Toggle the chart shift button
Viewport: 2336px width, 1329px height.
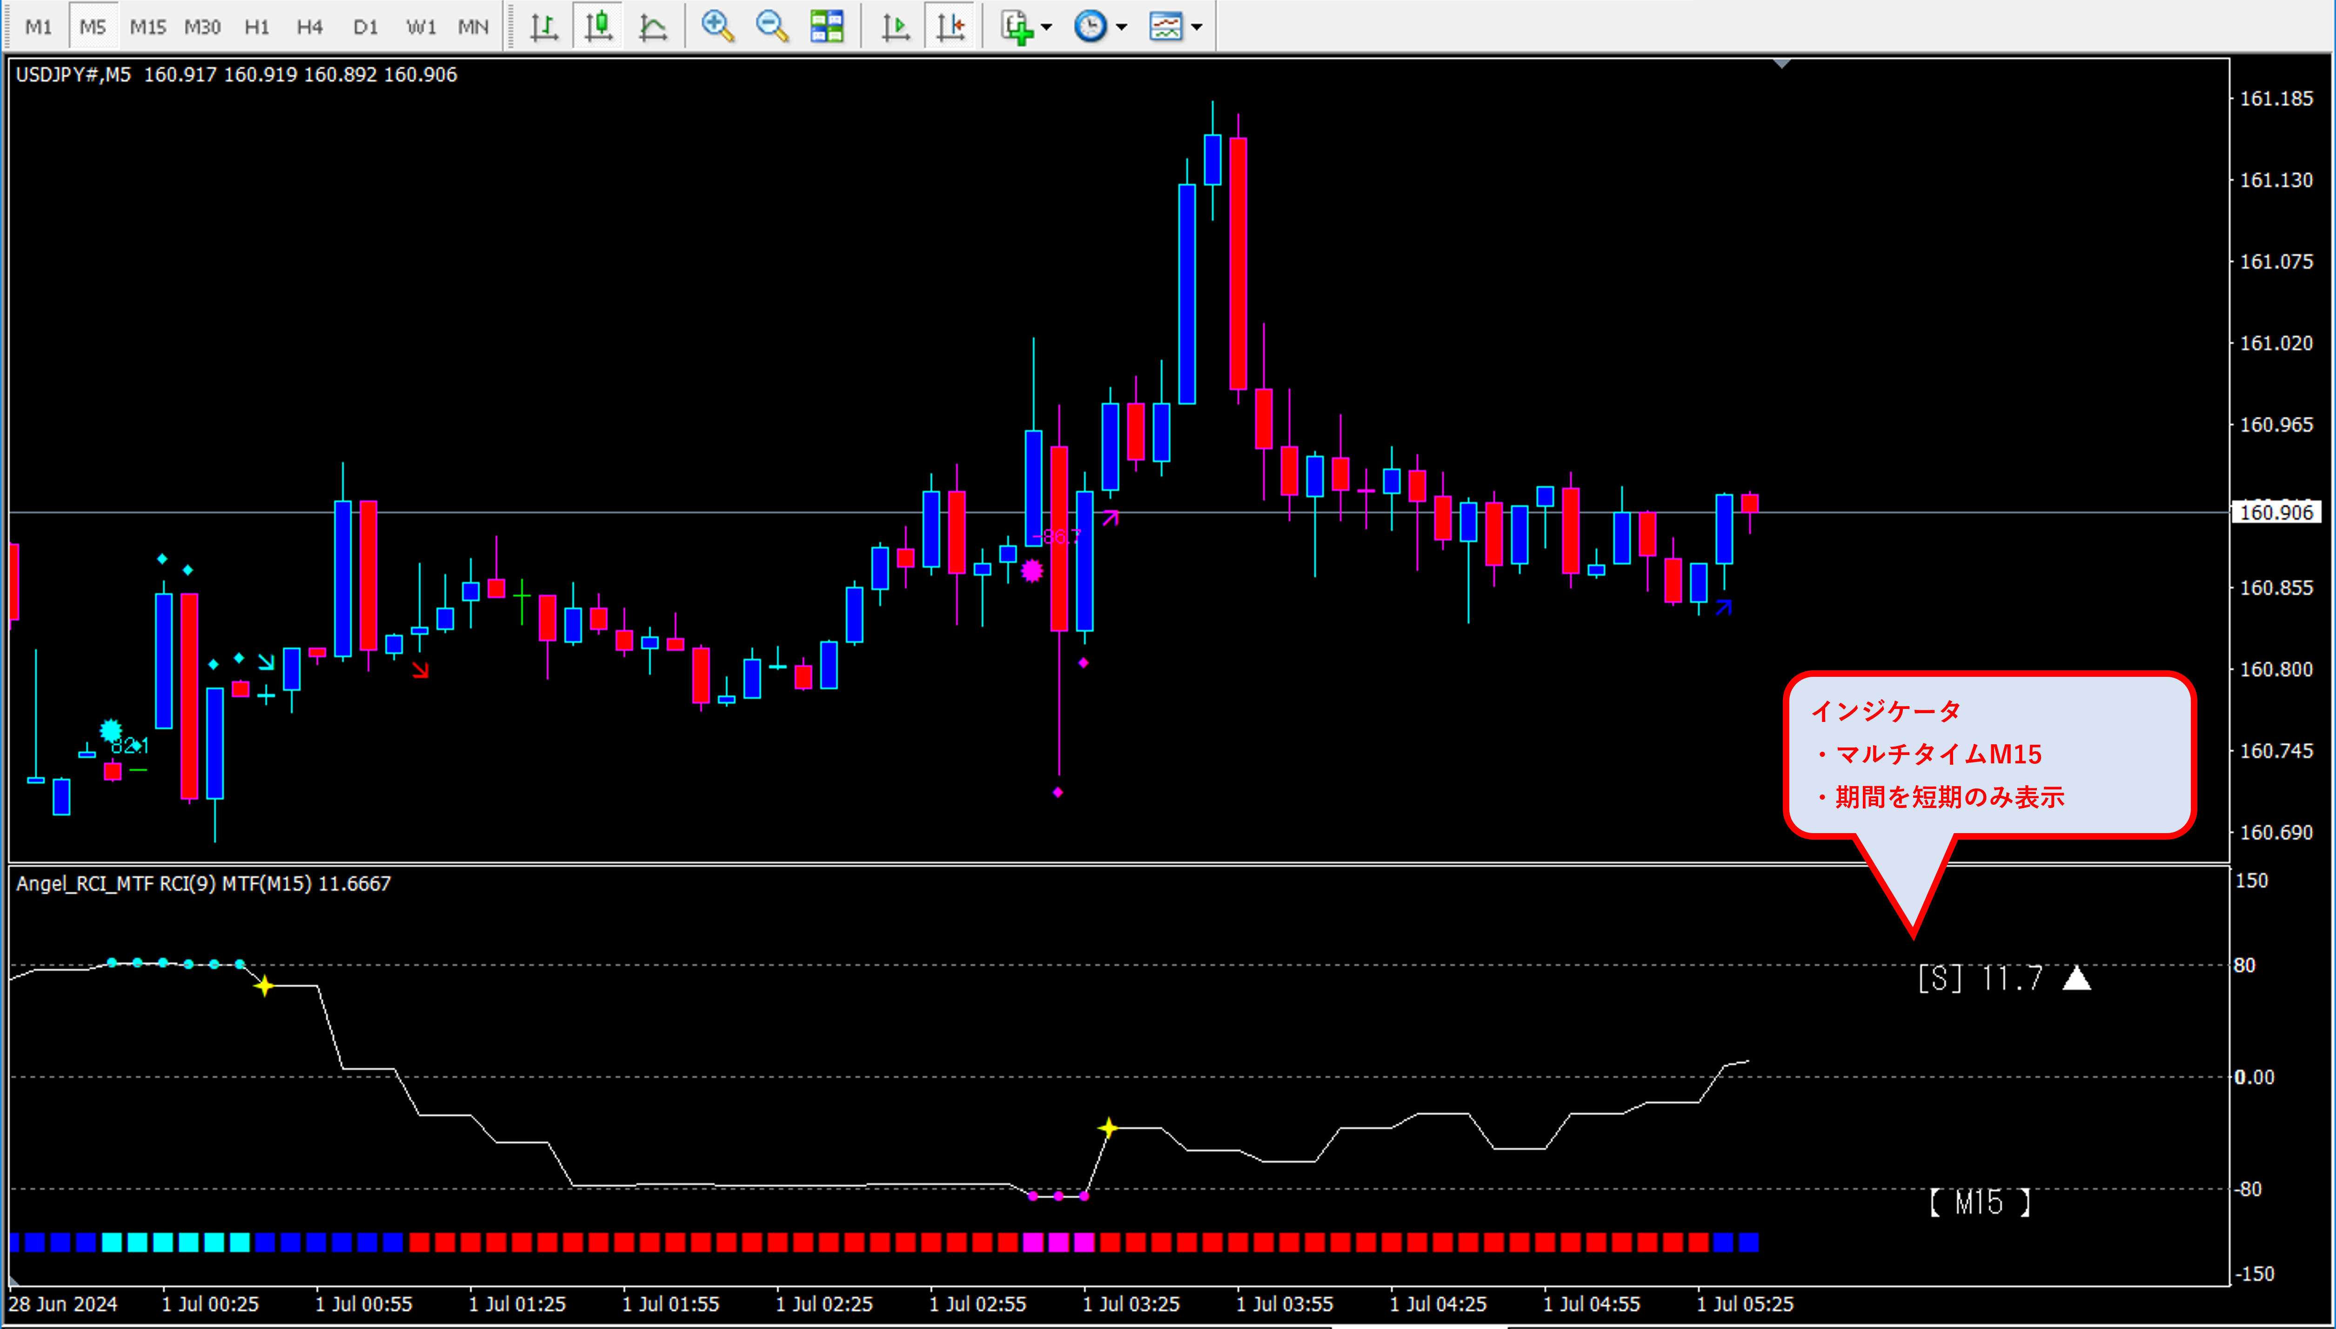(x=950, y=27)
